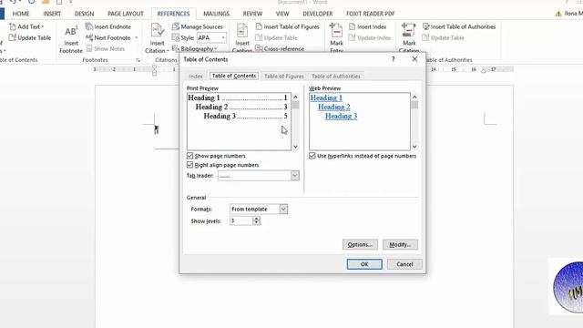Viewport: 583px width, 328px height.
Task: Click the Insert Citation icon
Action: pyautogui.click(x=157, y=31)
